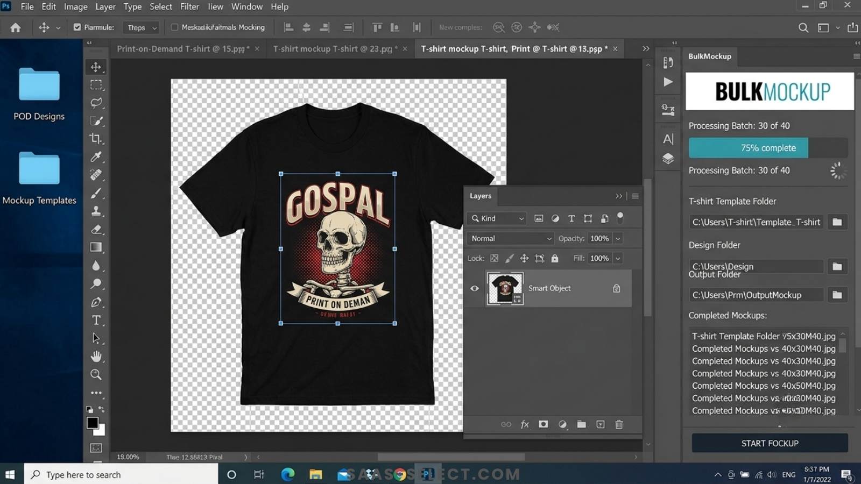The width and height of the screenshot is (861, 484).
Task: Select the Blur tool
Action: (x=96, y=266)
